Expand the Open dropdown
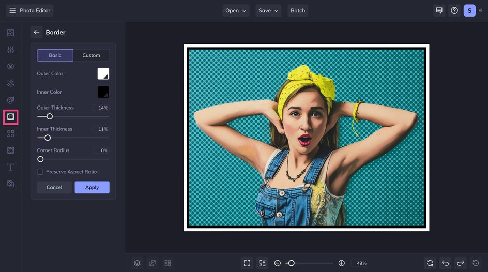 (x=236, y=10)
